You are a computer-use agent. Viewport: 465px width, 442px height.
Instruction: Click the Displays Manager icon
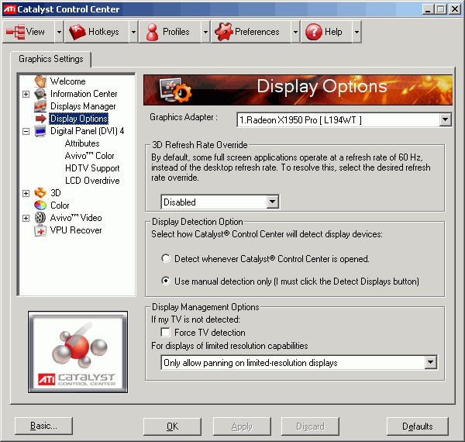click(x=40, y=106)
